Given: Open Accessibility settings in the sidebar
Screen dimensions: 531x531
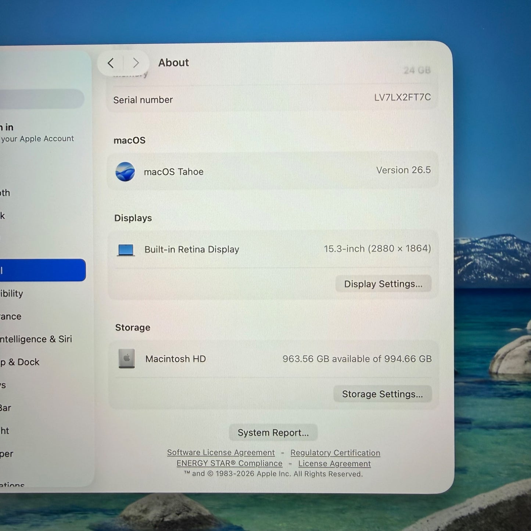Looking at the screenshot, I should point(12,293).
